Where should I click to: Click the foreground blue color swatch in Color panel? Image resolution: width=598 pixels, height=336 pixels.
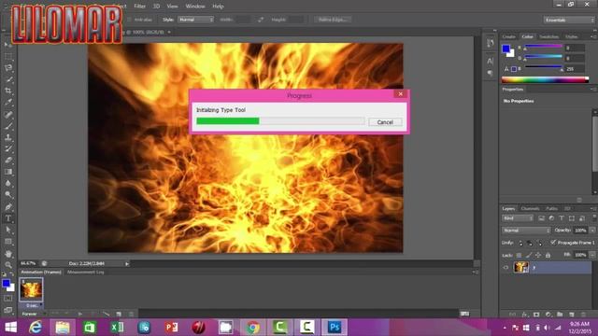coord(505,49)
